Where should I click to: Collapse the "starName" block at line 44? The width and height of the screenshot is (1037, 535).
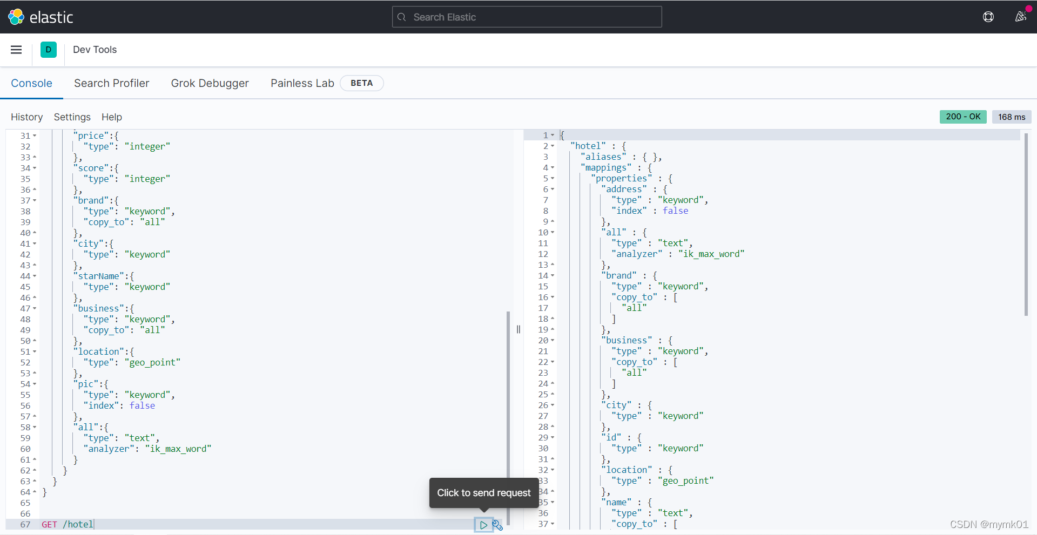point(35,276)
